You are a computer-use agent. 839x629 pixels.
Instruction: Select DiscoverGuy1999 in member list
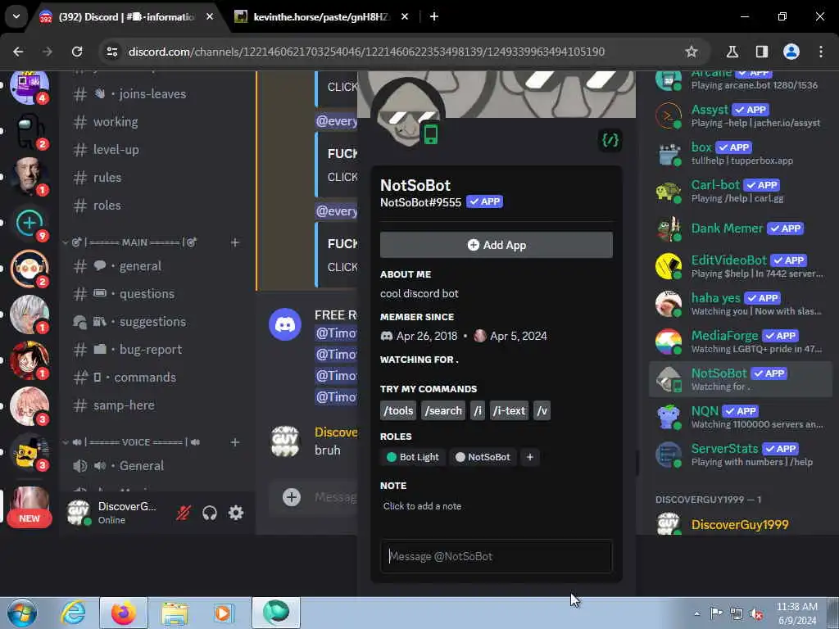[741, 524]
